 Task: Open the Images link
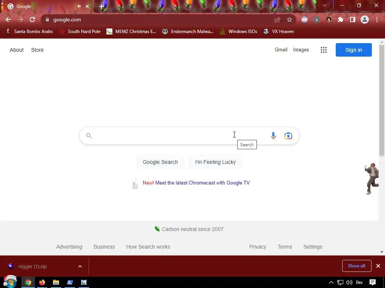point(301,50)
